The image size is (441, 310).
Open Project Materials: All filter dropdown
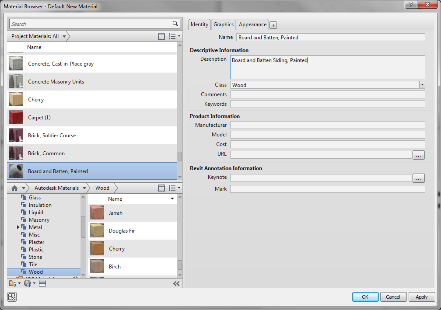(x=64, y=37)
